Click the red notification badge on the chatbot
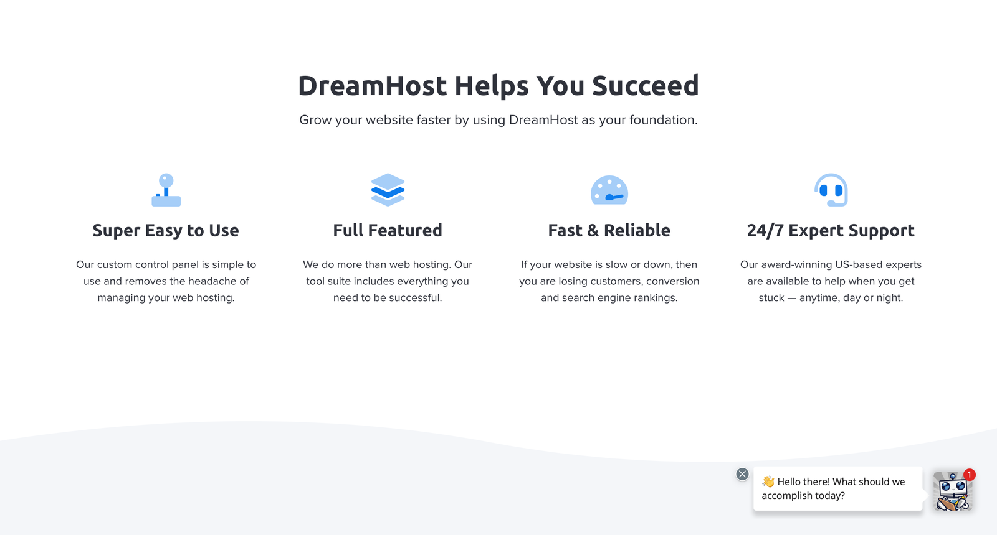Viewport: 997px width, 535px height. tap(969, 475)
